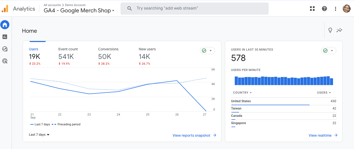Image resolution: width=354 pixels, height=149 pixels.
Task: Open the Explore icon in sidebar
Action: (x=5, y=49)
